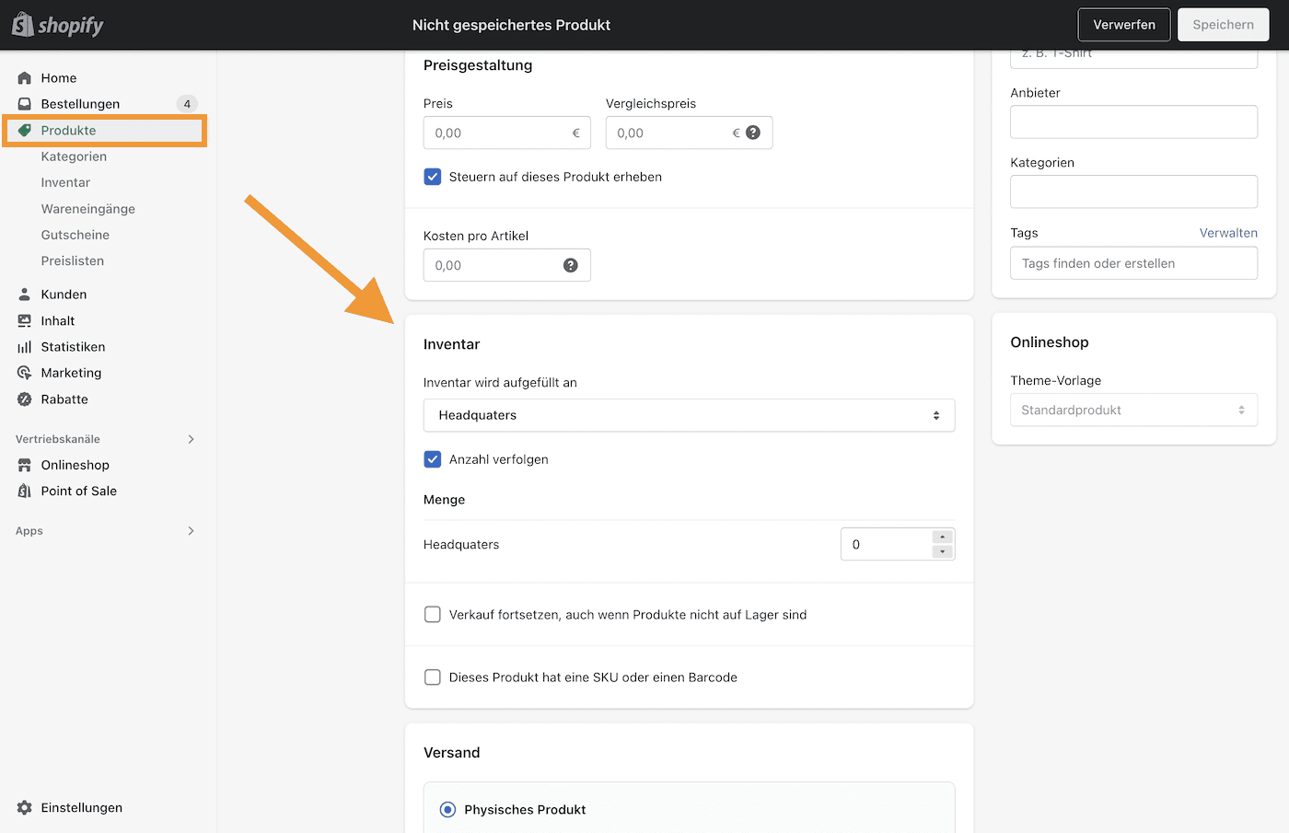This screenshot has height=833, width=1289.
Task: Click the Vergleichspreis input field
Action: pyautogui.click(x=689, y=133)
